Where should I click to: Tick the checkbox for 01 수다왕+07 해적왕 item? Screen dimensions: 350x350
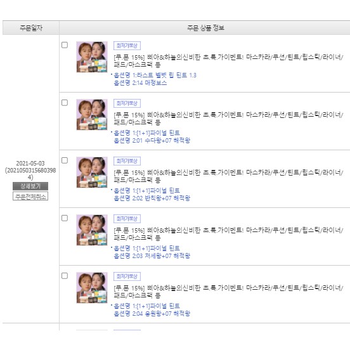(x=65, y=103)
